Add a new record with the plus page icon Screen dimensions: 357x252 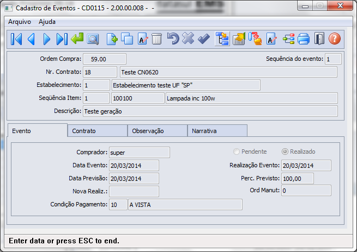[112, 39]
